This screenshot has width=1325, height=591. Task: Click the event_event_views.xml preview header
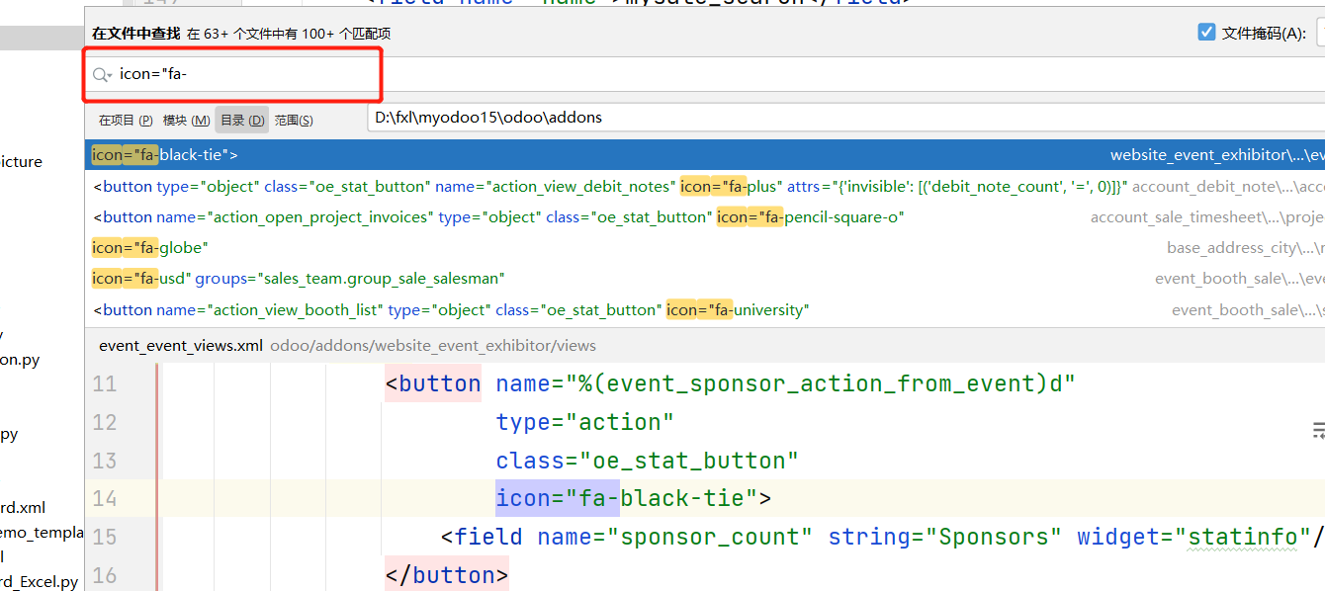point(180,345)
